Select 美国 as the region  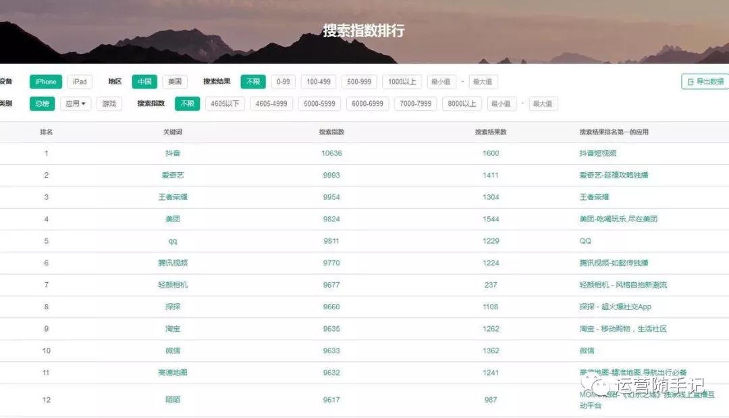point(175,82)
